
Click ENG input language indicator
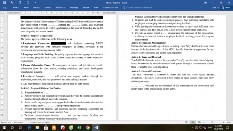point(210,128)
